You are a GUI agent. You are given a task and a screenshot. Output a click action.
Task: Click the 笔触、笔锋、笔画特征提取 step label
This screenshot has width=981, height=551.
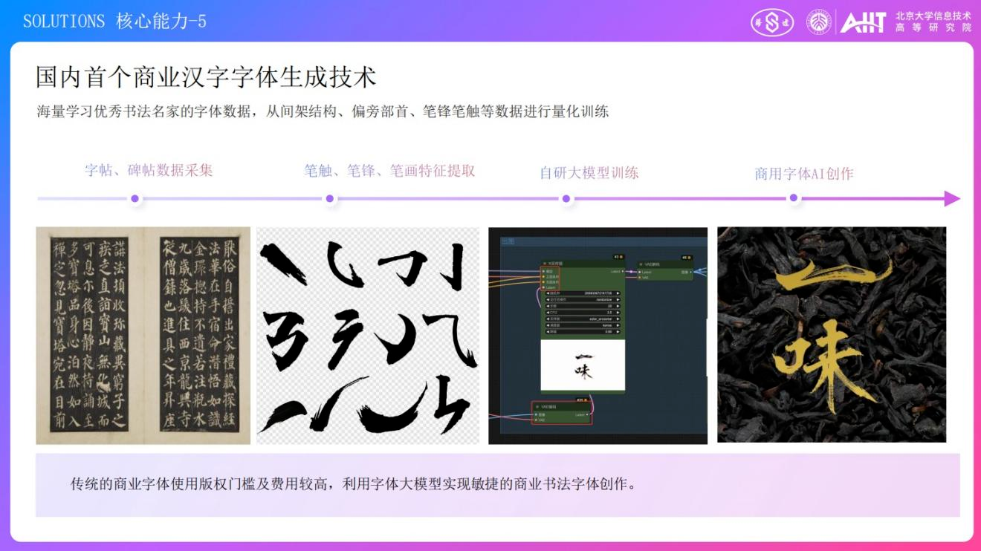click(389, 171)
